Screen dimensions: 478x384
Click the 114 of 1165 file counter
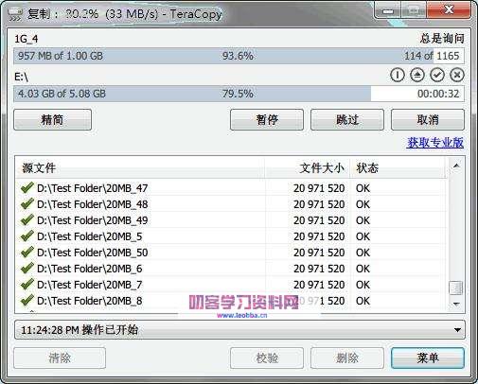432,56
